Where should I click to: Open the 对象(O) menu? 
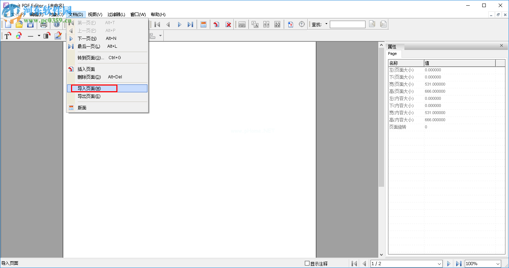point(56,15)
